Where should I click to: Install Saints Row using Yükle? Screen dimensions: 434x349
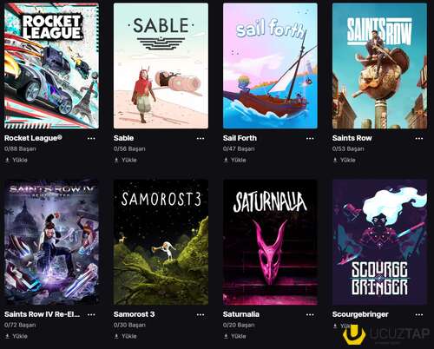point(344,160)
